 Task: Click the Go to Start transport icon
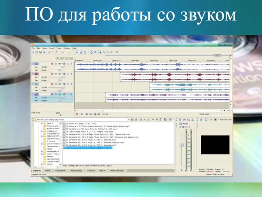tap(103, 114)
